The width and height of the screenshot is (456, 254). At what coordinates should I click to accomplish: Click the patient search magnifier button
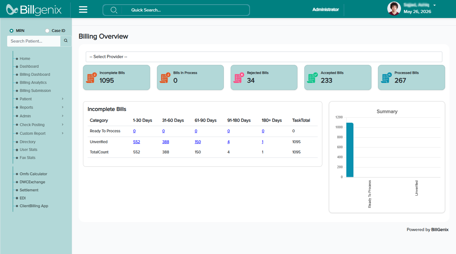pyautogui.click(x=66, y=41)
